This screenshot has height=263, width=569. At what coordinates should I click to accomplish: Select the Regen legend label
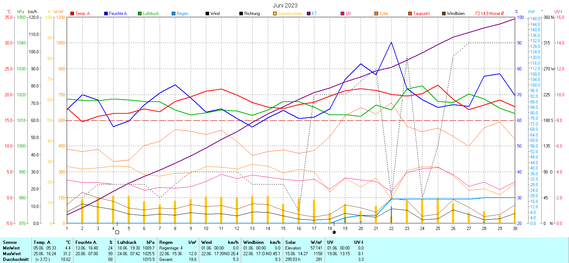click(x=182, y=14)
